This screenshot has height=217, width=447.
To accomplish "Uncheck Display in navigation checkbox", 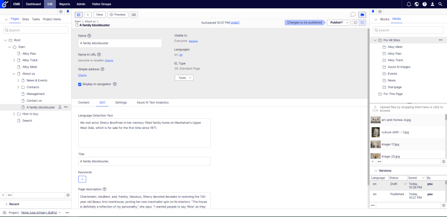I will coord(80,84).
